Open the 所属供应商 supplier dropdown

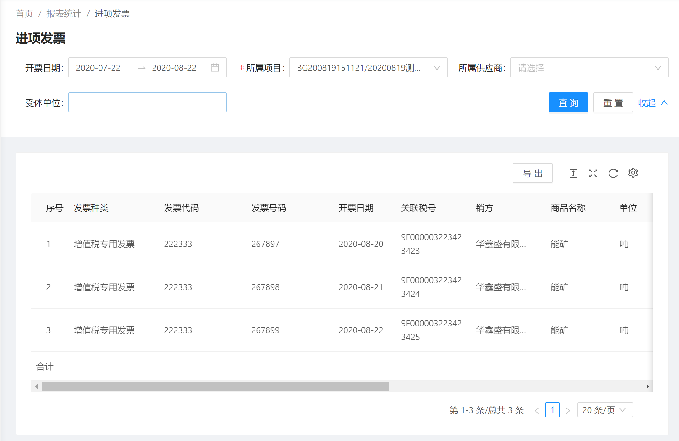coord(589,67)
